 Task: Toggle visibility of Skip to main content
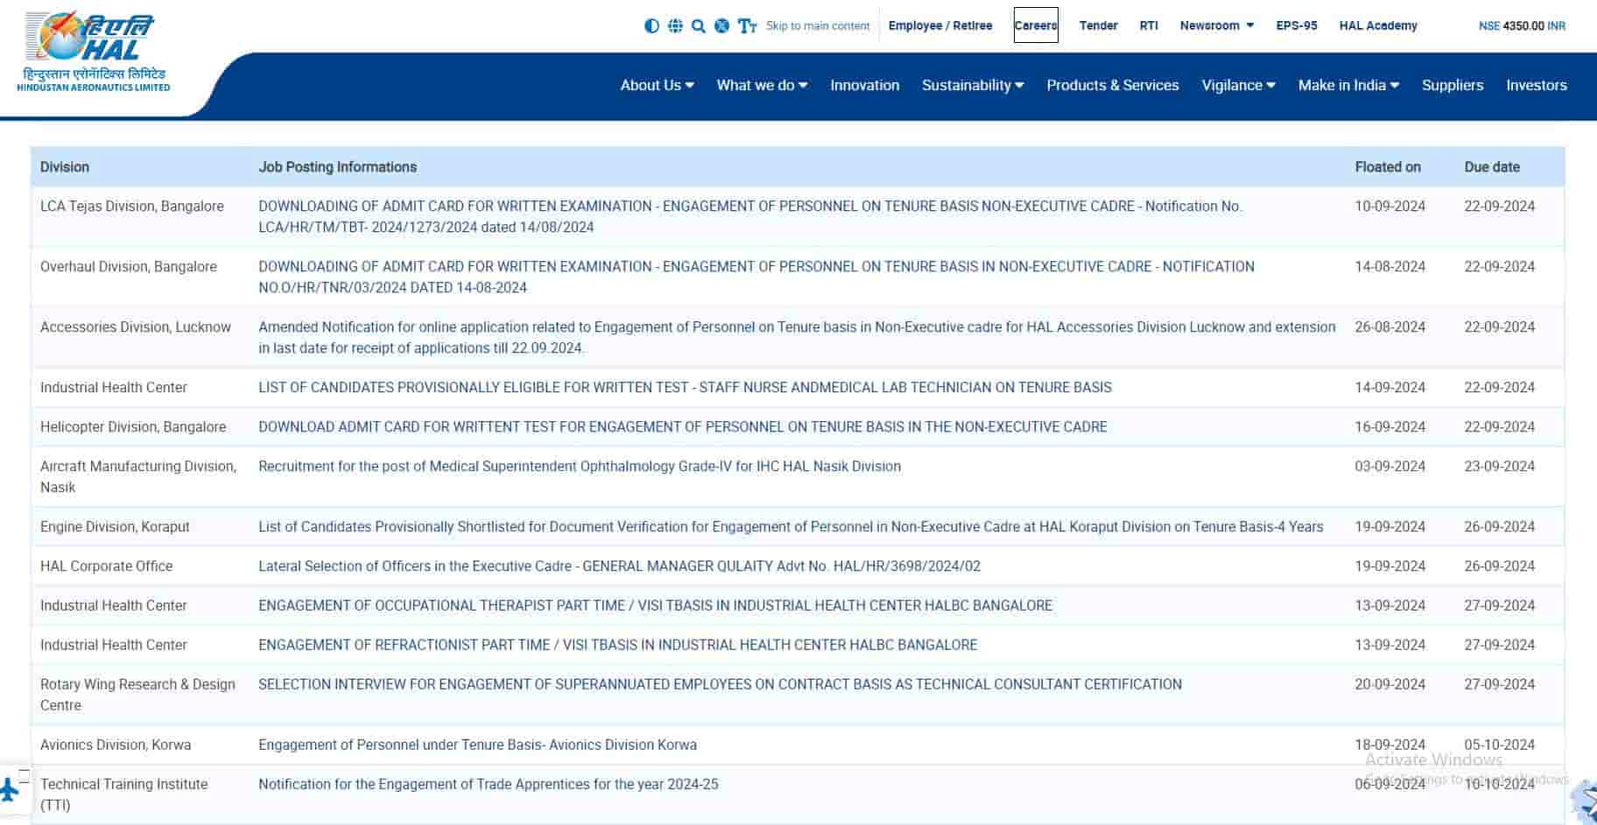tap(817, 25)
